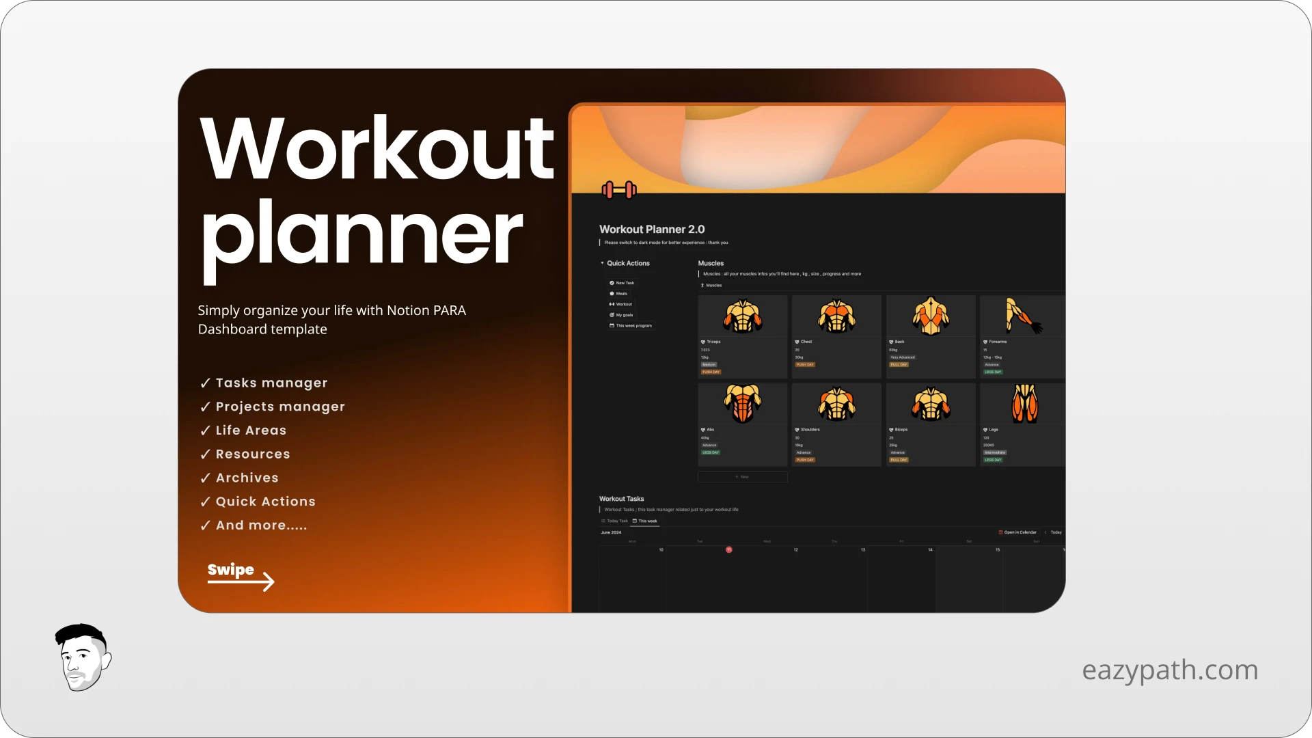This screenshot has height=738, width=1312.
Task: Click the Open in Calendar button
Action: click(1019, 532)
